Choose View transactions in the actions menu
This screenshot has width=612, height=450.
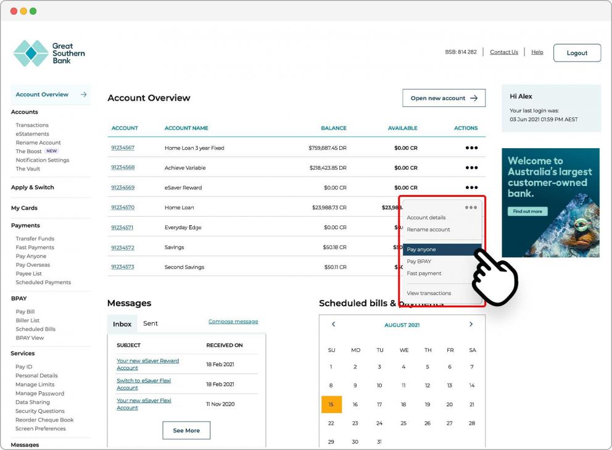[429, 293]
